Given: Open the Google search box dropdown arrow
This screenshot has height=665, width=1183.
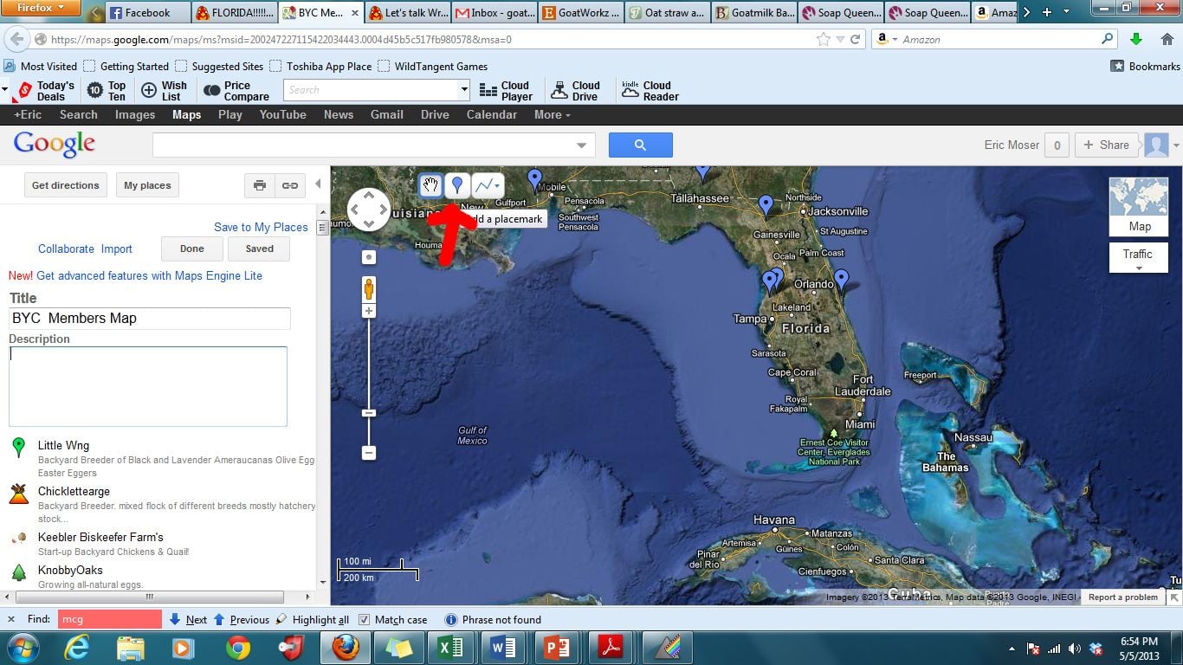Looking at the screenshot, I should click(x=581, y=145).
